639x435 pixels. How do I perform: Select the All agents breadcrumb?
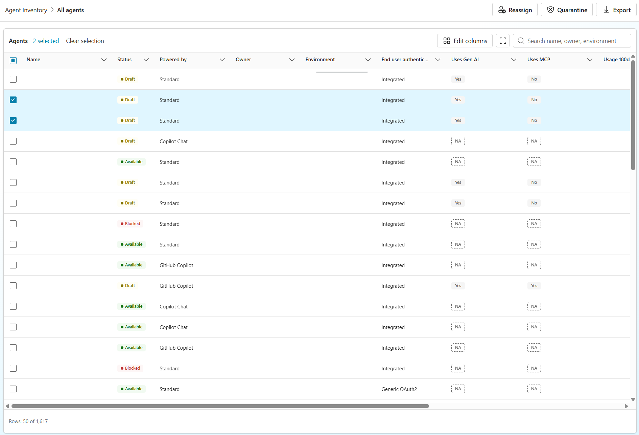tap(70, 10)
